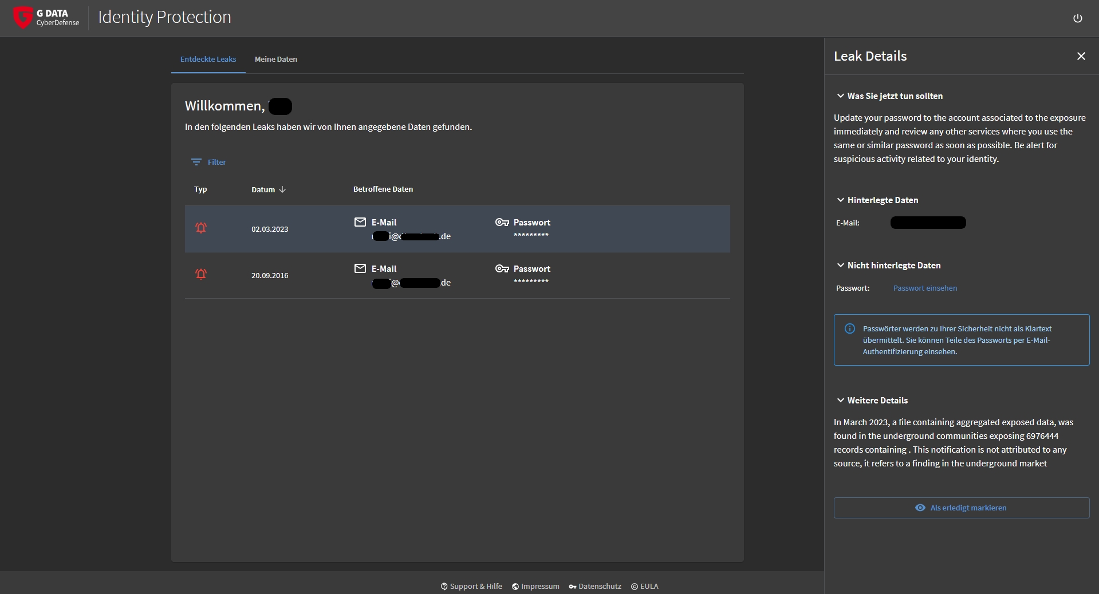1099x594 pixels.
Task: Click the Identity Protection title
Action: tap(164, 17)
